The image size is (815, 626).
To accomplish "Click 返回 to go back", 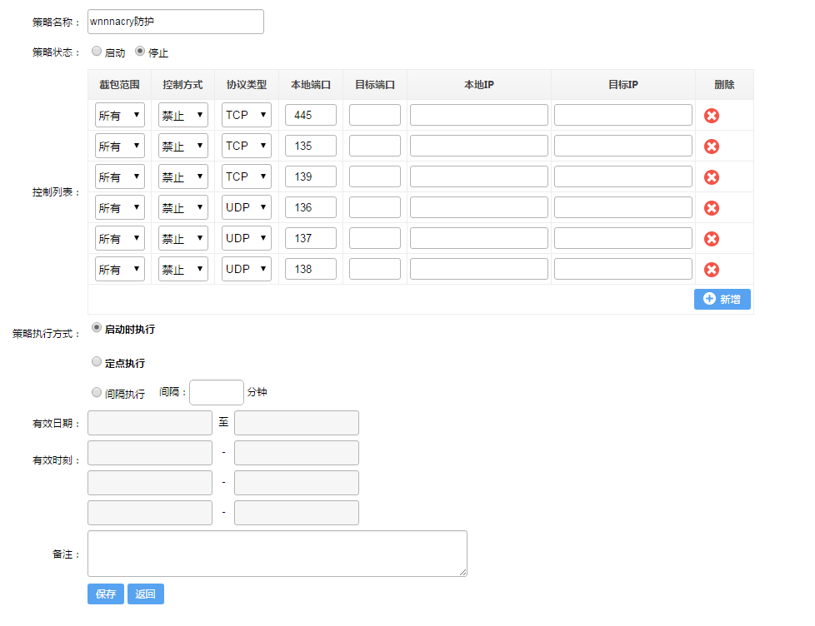I will (146, 594).
